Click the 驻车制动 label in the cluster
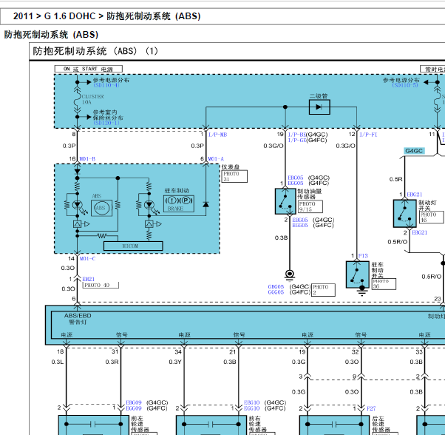This screenshot has width=445, height=435. [x=177, y=191]
